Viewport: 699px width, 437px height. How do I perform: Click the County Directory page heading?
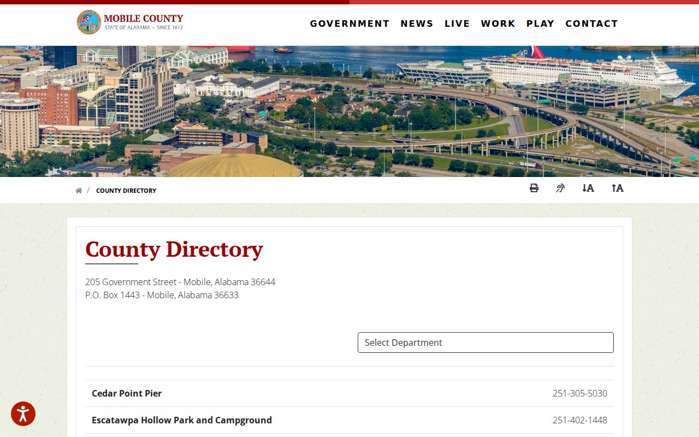(174, 249)
